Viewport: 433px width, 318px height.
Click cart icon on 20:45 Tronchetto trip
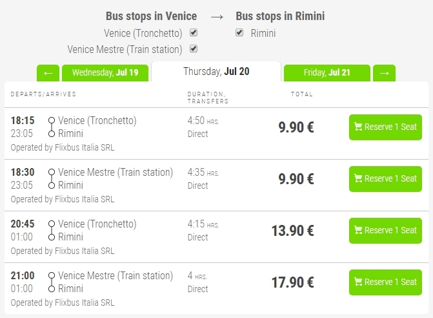358,230
